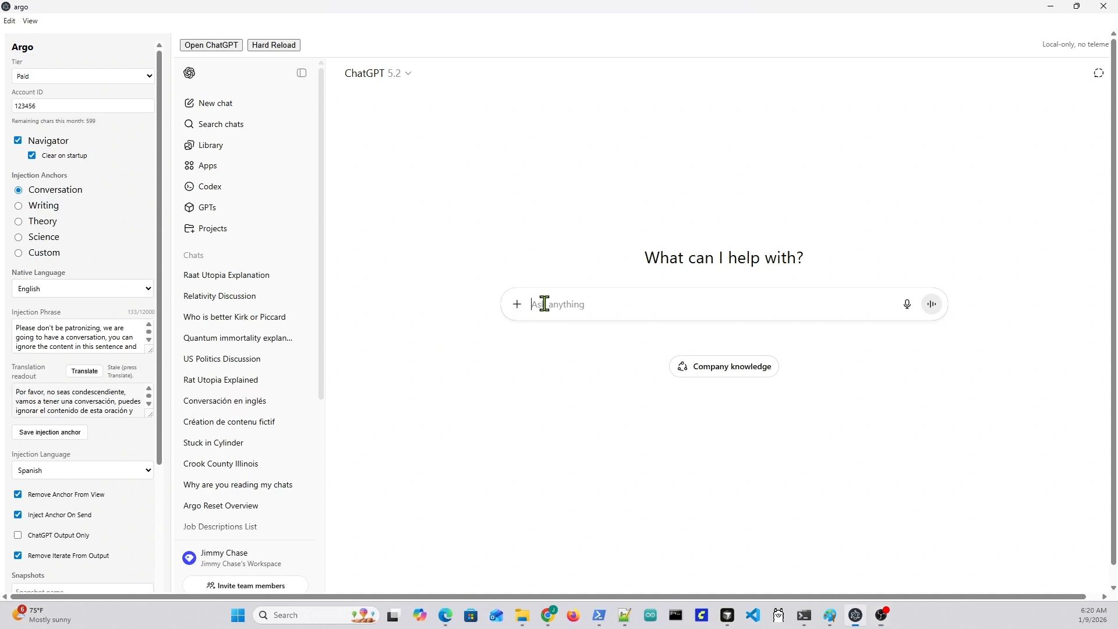Open the Tier dropdown set to Paid
Image resolution: width=1118 pixels, height=629 pixels.
coord(83,76)
